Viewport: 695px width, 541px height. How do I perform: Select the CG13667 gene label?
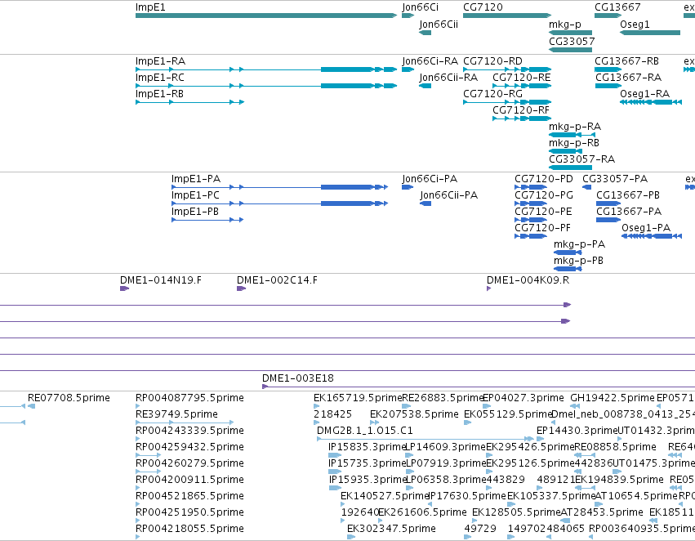(x=617, y=7)
